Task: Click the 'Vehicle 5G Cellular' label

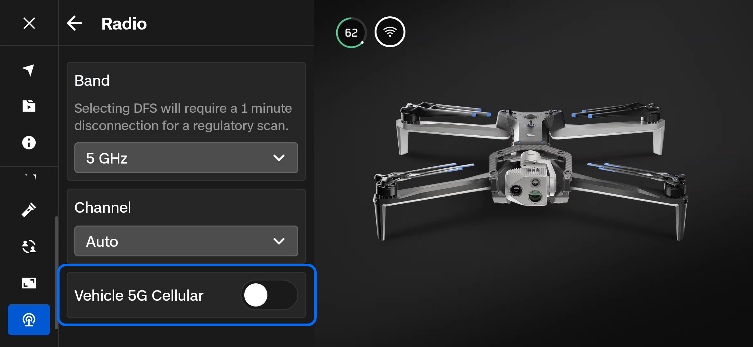Action: tap(139, 296)
